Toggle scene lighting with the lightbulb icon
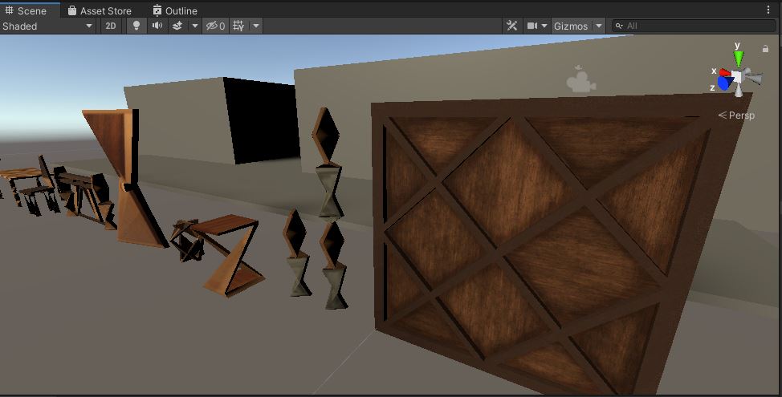Viewport: 782px width, 397px height. (136, 26)
